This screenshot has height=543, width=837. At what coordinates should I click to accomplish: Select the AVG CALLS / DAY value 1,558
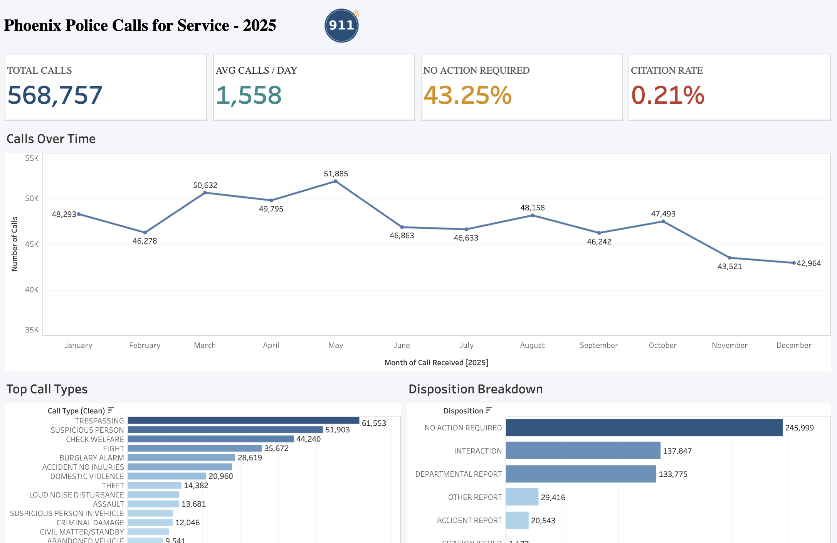(249, 95)
